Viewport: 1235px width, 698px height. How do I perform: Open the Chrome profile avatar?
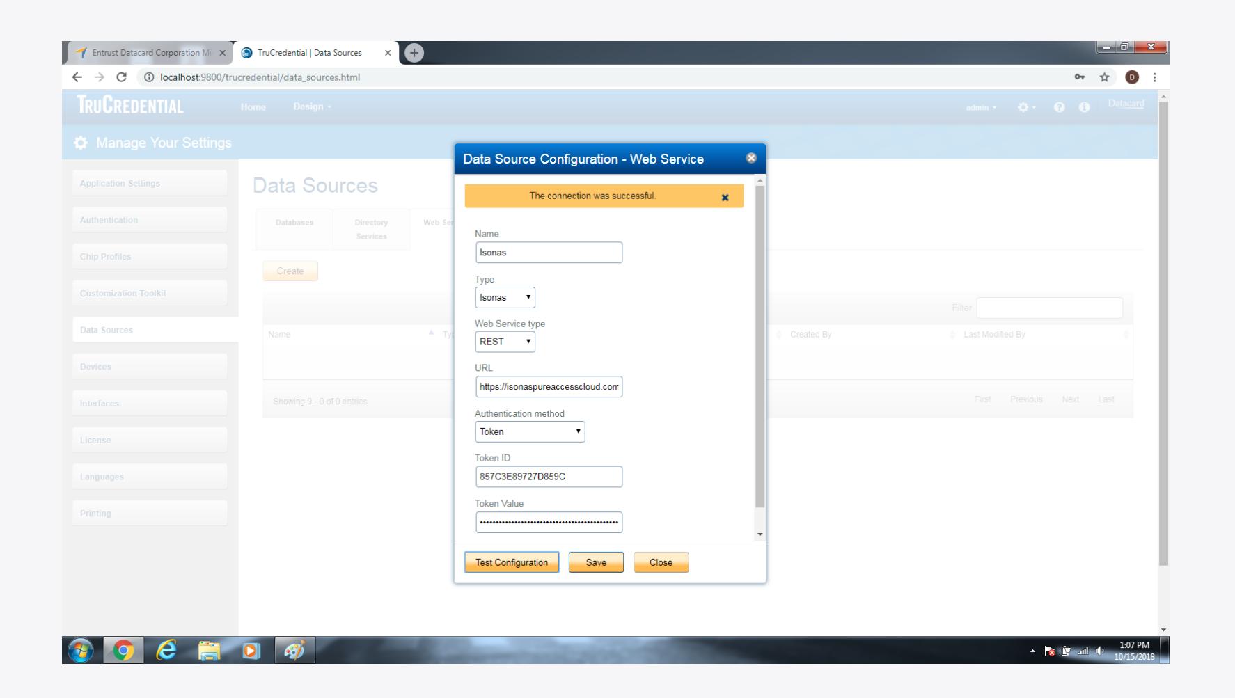pyautogui.click(x=1132, y=77)
